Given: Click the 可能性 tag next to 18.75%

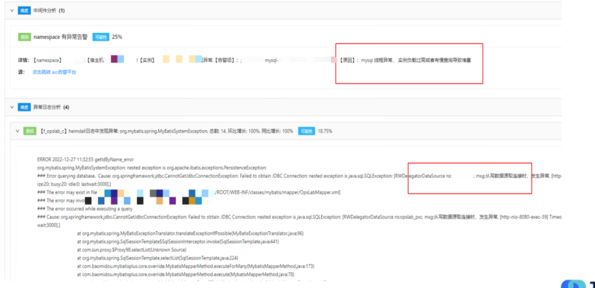Looking at the screenshot, I should pyautogui.click(x=306, y=131).
